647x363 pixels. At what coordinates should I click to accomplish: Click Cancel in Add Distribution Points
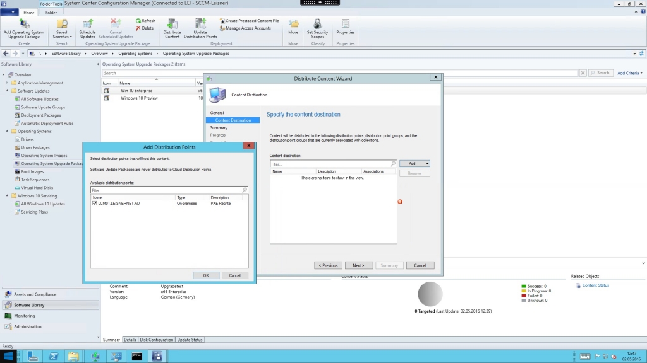235,276
